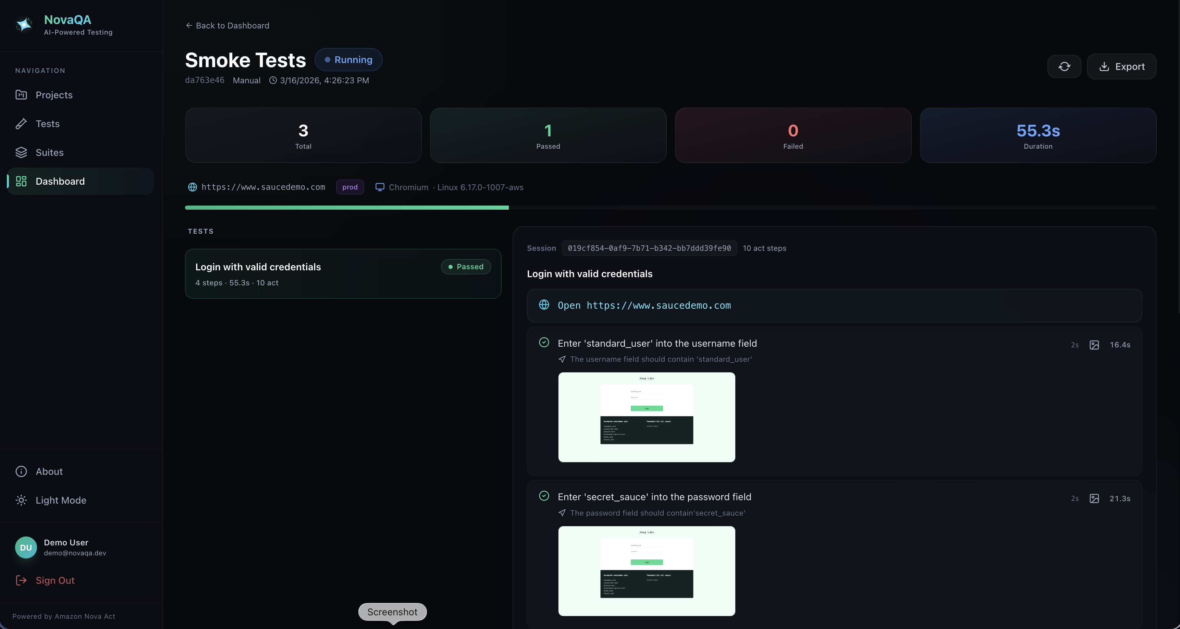Click the screenshot icon on password step

tap(1094, 498)
